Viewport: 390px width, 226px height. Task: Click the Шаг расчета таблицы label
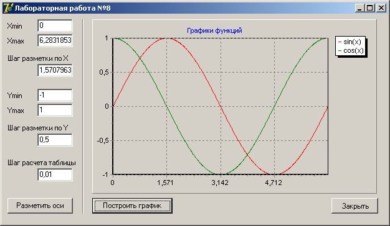tap(42, 163)
